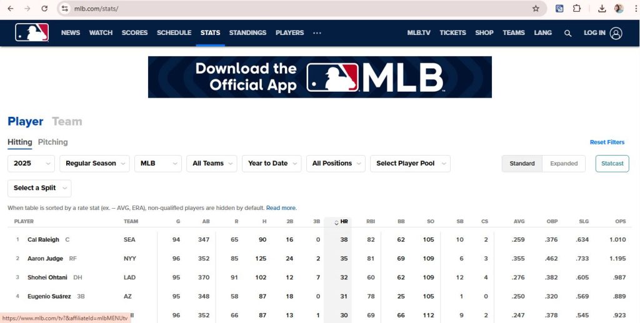Reload the page using the refresh icon

pos(44,9)
